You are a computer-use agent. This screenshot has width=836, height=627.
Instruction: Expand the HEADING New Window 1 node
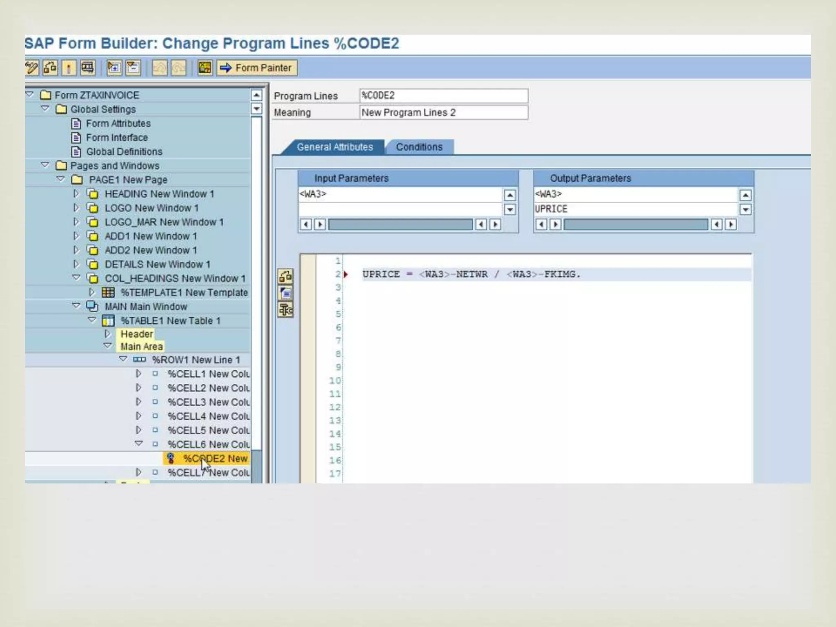tap(76, 193)
